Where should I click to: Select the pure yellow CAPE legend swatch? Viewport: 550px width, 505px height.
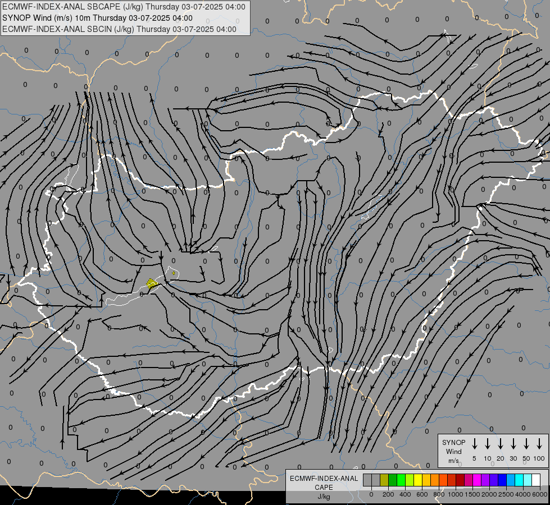coord(418,480)
